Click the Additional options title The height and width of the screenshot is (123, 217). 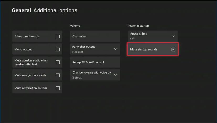[55, 11]
